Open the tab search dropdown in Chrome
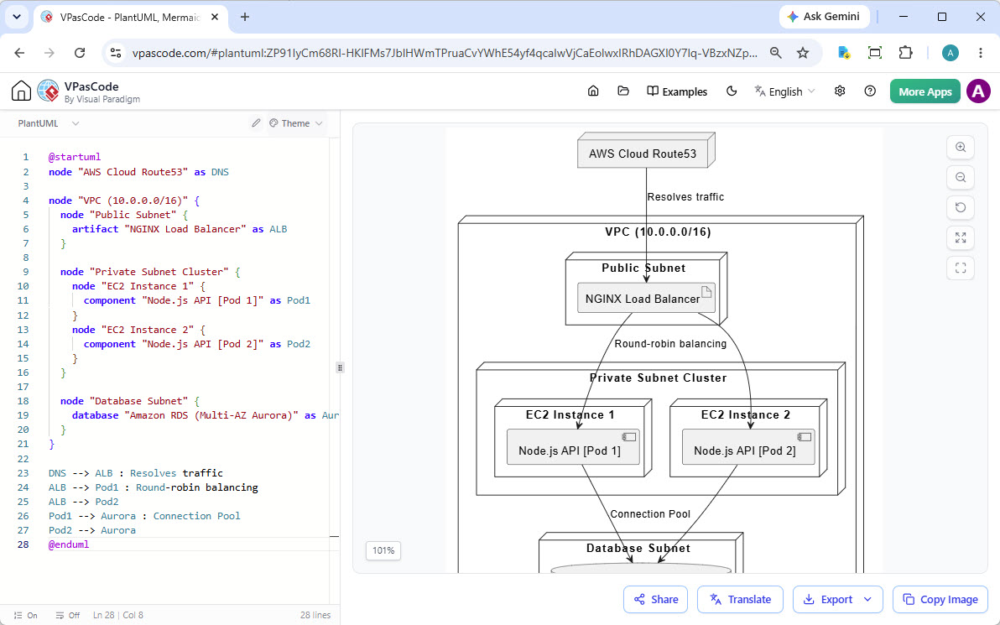 click(x=18, y=18)
